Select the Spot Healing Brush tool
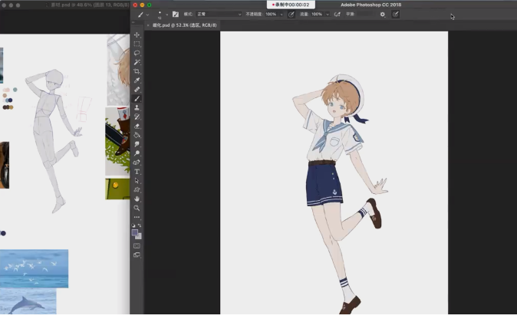 [x=137, y=90]
